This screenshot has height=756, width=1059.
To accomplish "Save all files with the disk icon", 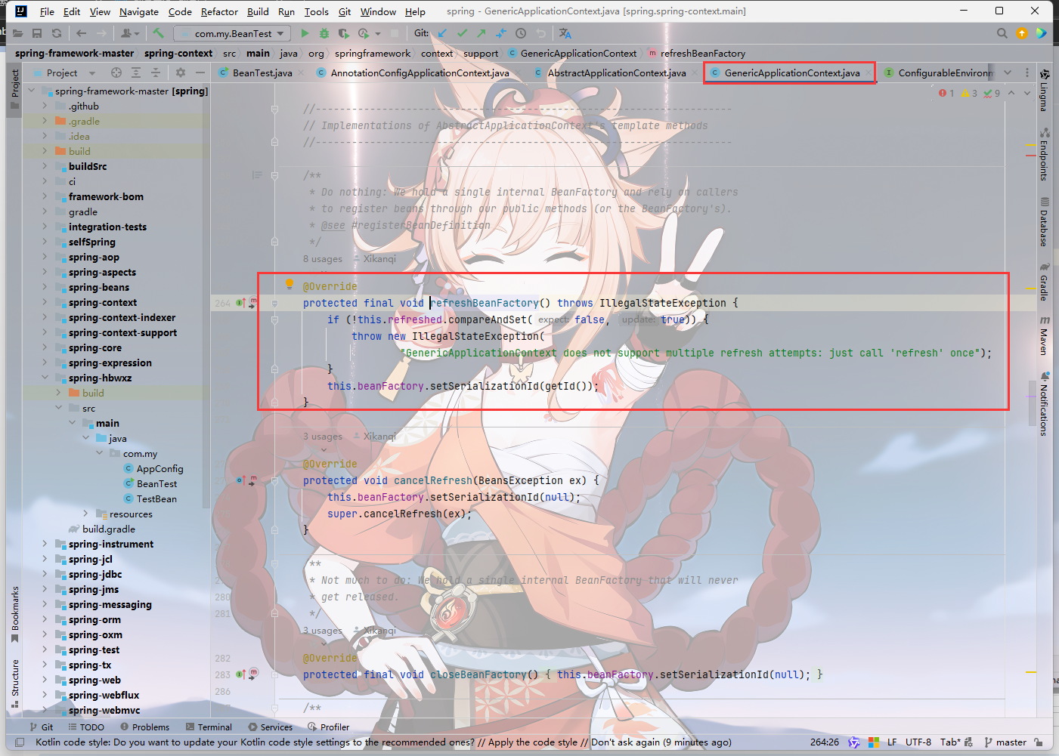I will 37,33.
